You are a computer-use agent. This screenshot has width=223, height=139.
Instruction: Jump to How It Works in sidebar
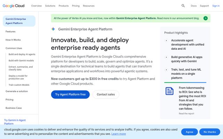pyautogui.click(x=13, y=40)
